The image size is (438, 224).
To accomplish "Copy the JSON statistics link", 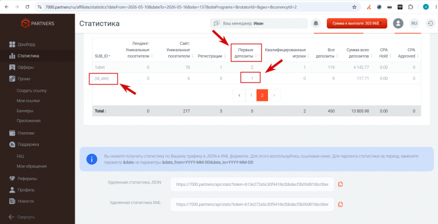I will point(340,184).
